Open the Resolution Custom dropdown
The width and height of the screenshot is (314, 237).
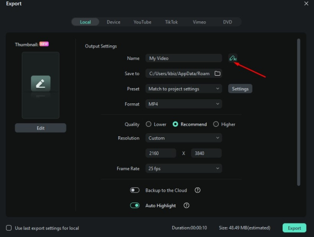pos(183,138)
